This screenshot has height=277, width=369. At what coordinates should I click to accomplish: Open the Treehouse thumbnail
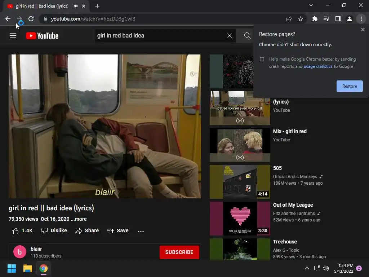(x=240, y=249)
